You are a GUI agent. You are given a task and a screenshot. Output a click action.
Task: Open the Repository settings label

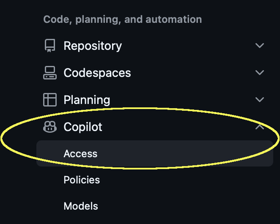click(x=93, y=46)
